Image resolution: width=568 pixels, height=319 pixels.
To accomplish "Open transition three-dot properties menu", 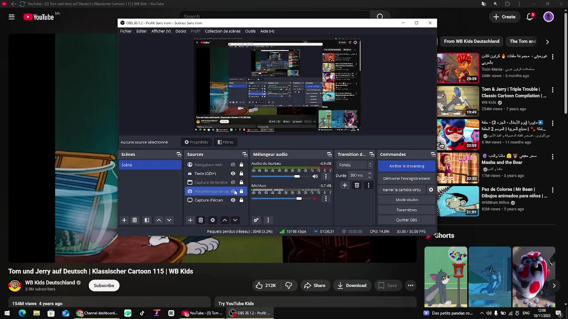I will tap(368, 185).
